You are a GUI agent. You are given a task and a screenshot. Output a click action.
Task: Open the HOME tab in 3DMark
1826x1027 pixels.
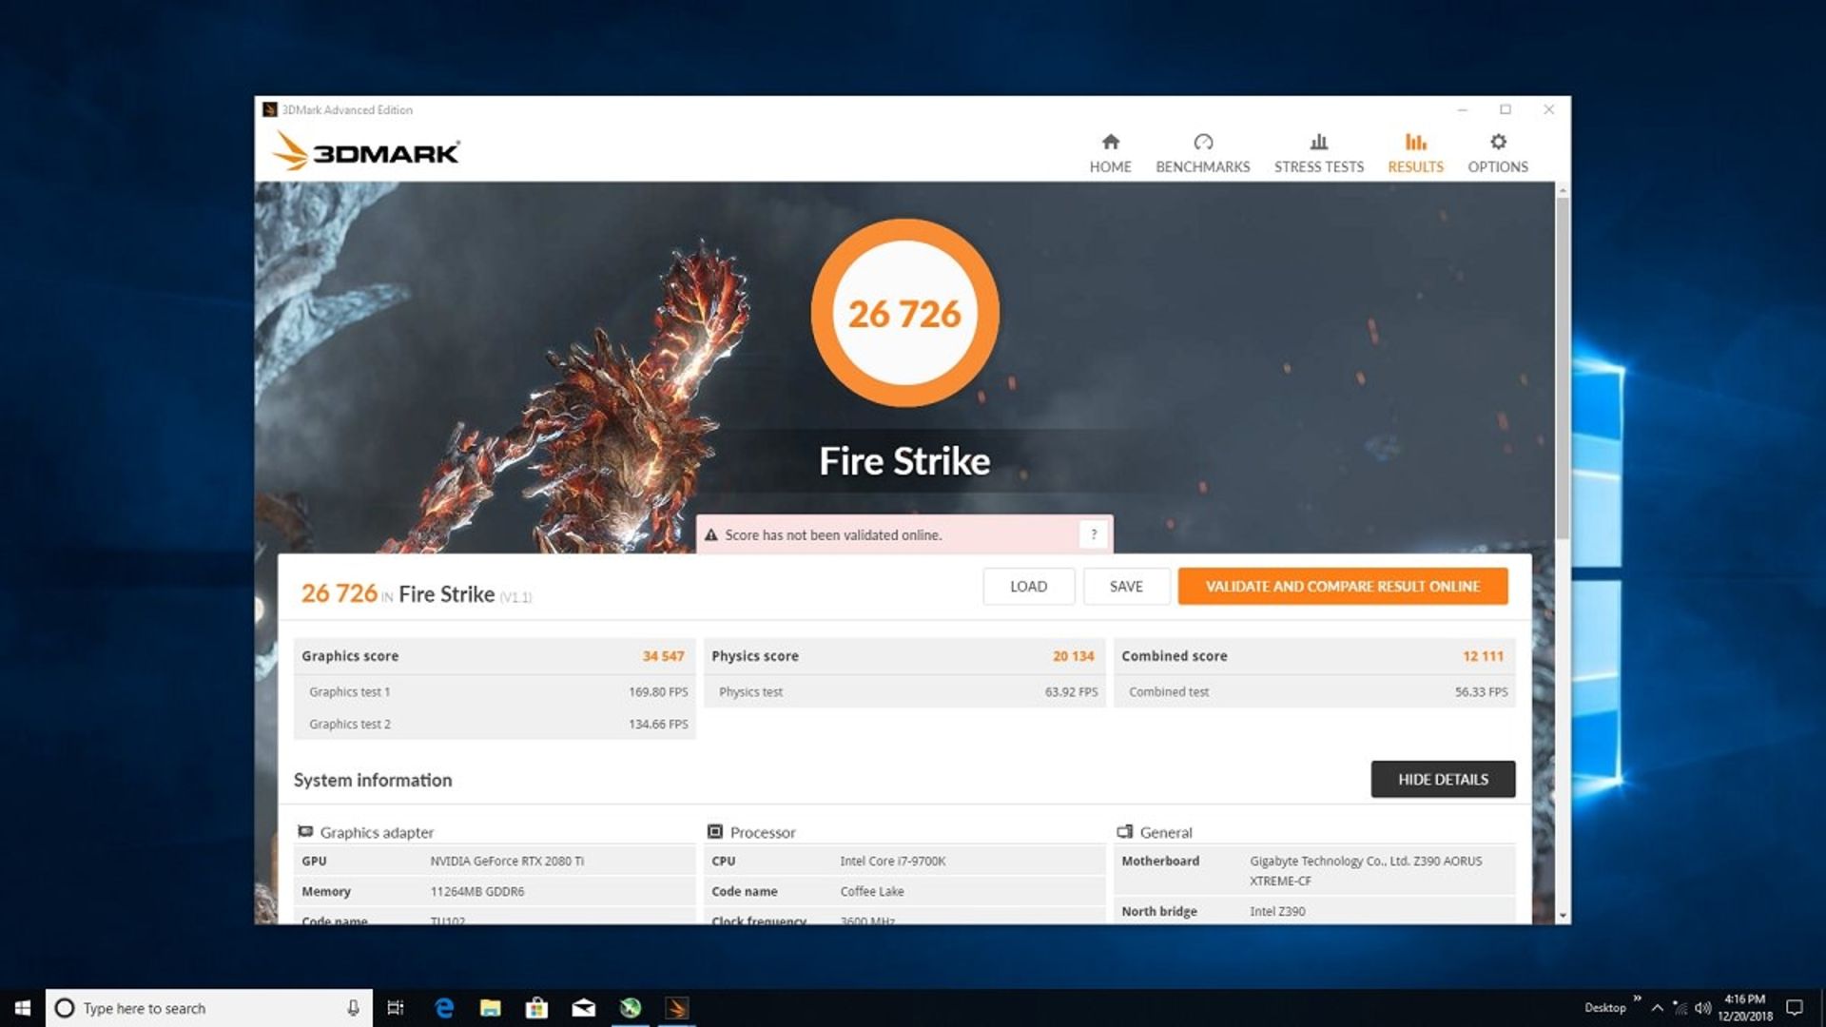1110,154
